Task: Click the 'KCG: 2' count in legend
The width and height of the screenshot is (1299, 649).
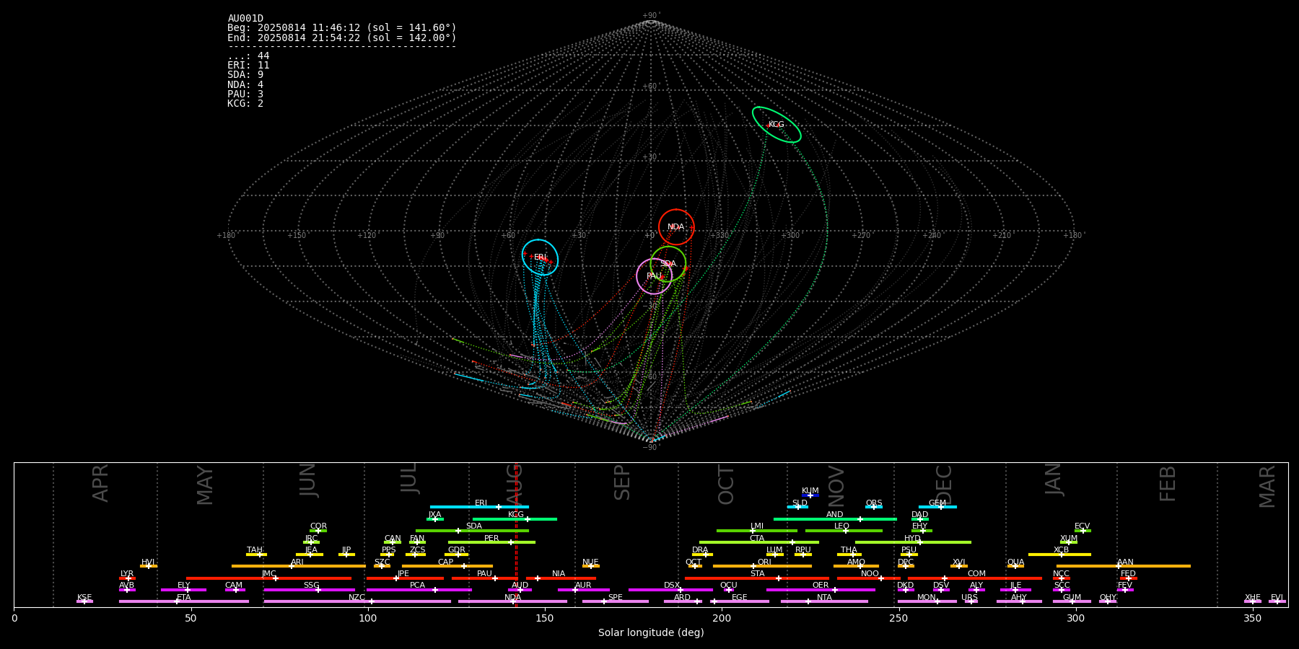Action: [245, 103]
